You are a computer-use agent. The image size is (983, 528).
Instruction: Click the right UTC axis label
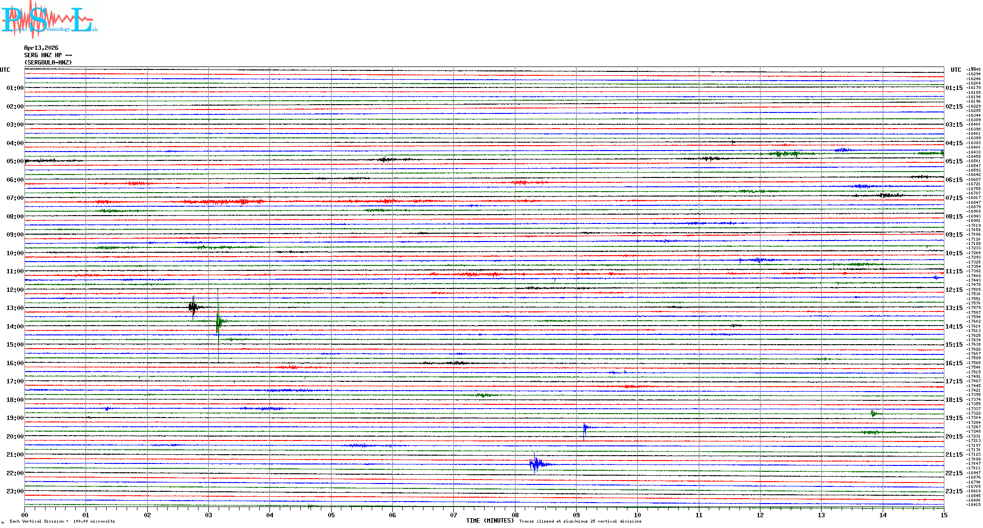tap(956, 70)
